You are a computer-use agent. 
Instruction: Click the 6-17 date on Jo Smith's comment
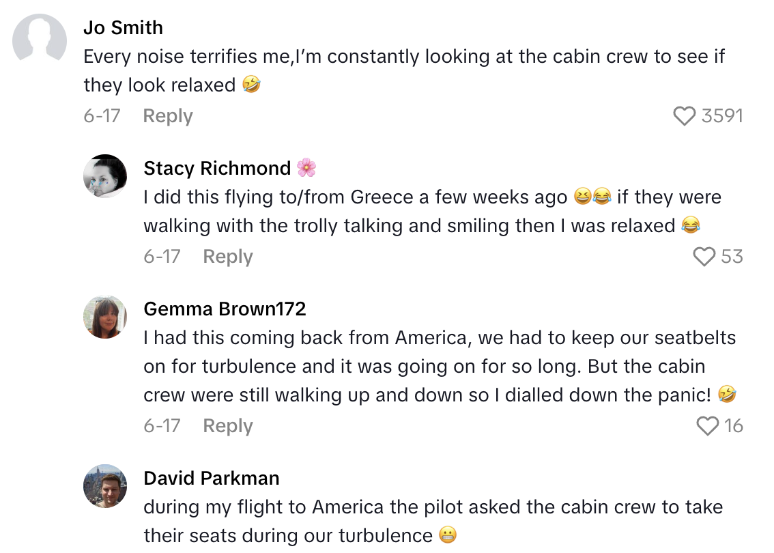coord(102,116)
